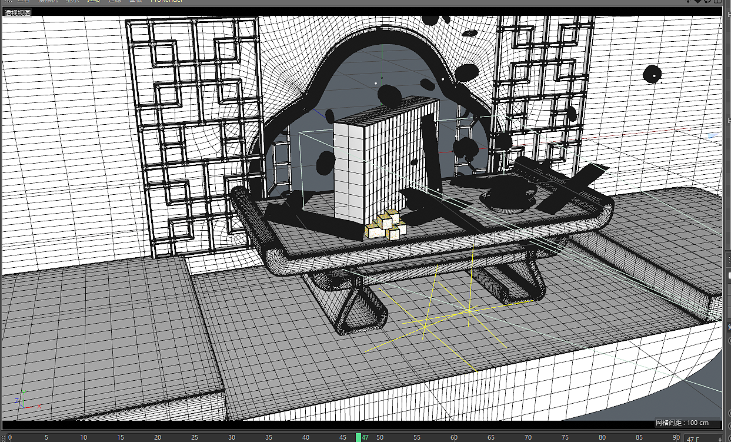Select the coffee cup on the table
Screen dimensions: 731x442
click(509, 195)
